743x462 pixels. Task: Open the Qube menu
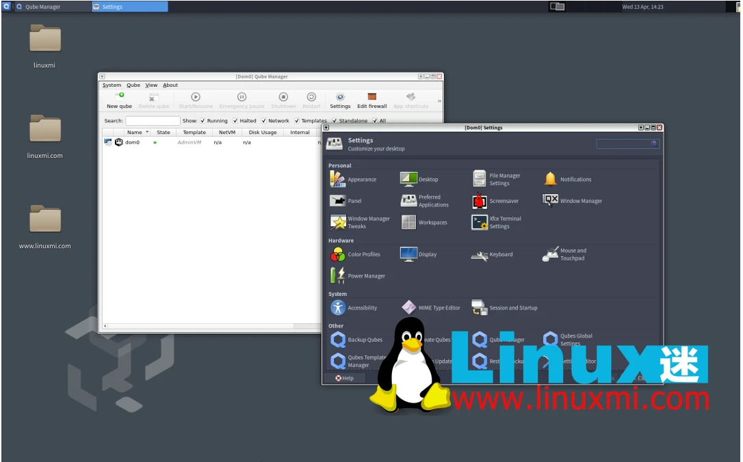[x=133, y=85]
